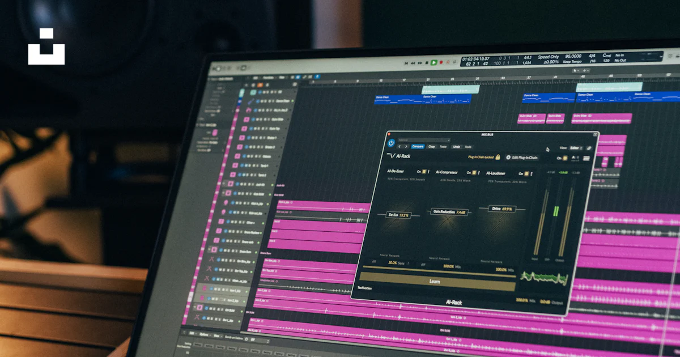Open the tracks area Edit menu

pos(256,78)
